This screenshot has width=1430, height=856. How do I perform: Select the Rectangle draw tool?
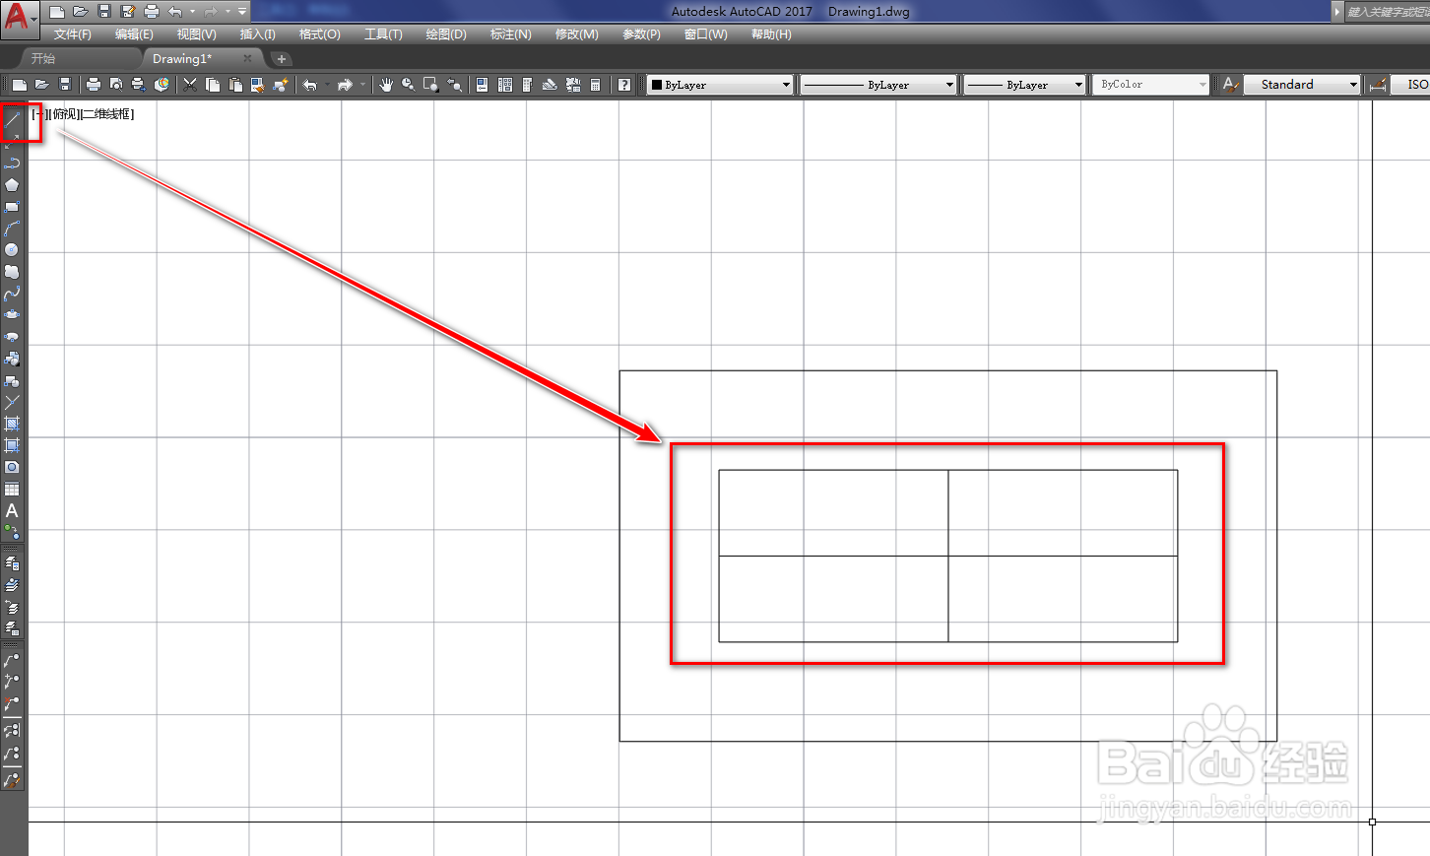click(12, 207)
